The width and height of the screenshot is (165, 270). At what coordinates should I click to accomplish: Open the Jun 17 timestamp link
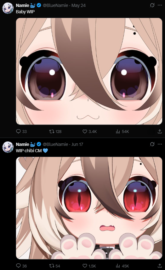click(x=77, y=144)
